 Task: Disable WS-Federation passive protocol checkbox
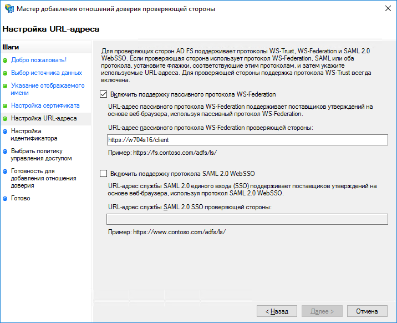pos(103,94)
